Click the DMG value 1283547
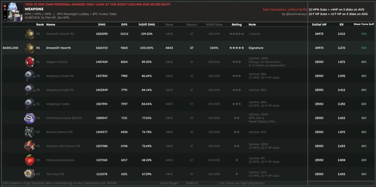Image resolution: width=376 pixels, height=187 pixels. pos(102,118)
